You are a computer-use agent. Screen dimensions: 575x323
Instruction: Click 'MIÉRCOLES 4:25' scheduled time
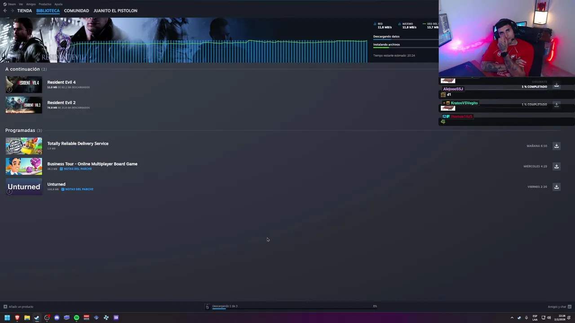[x=535, y=166]
